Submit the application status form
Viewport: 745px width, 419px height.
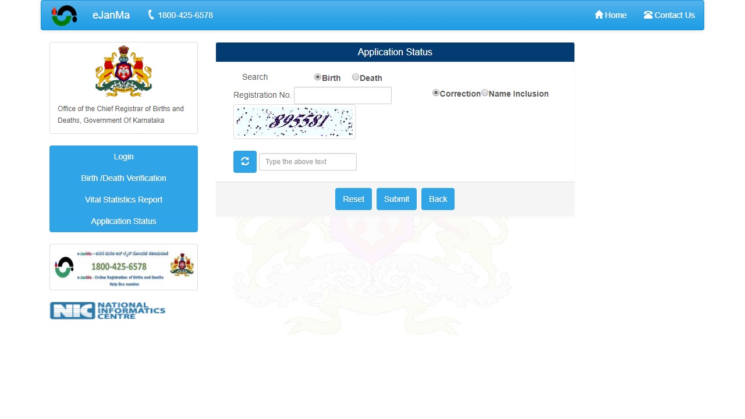tap(396, 198)
